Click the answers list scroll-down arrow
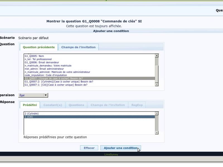The image size is (223, 167). 157,133
